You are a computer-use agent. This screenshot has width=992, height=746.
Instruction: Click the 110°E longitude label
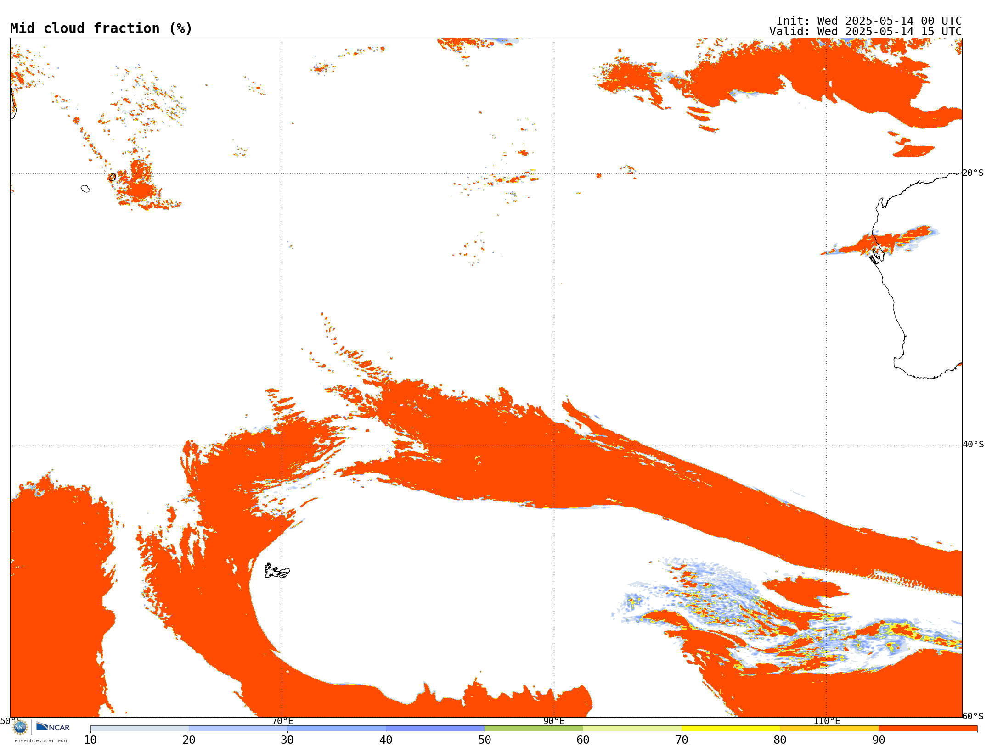827,721
